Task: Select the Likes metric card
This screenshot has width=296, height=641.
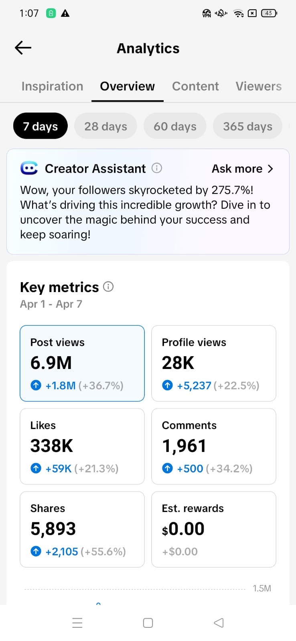Action: (82, 446)
